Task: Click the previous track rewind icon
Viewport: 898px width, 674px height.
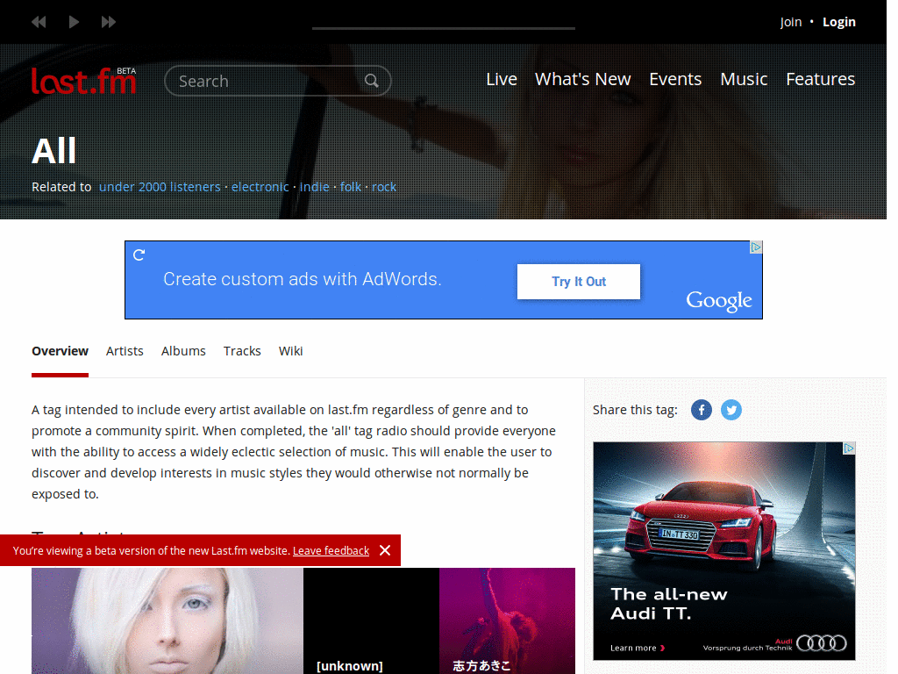Action: coord(39,22)
